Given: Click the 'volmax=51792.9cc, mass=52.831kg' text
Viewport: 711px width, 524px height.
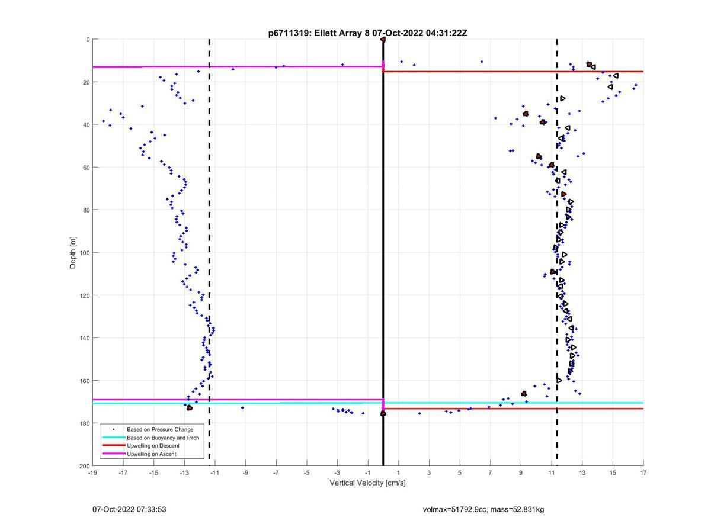Looking at the screenshot, I should (x=483, y=509).
